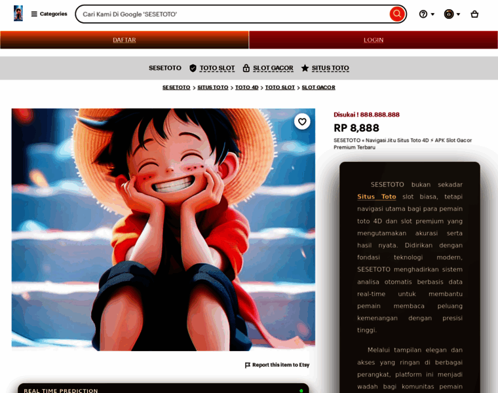Click the DAFTAR register button
Screen dimensions: 498x393
coord(125,40)
